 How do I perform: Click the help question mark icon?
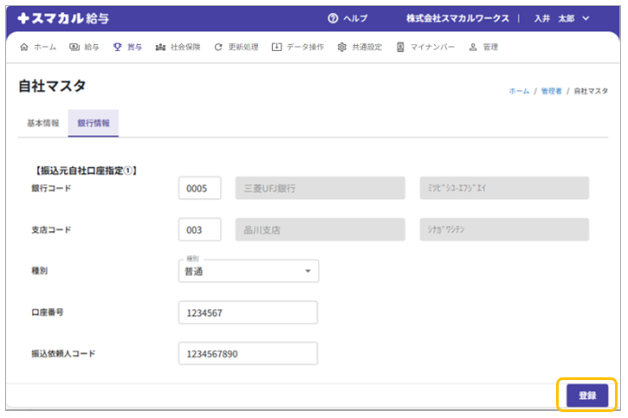333,18
